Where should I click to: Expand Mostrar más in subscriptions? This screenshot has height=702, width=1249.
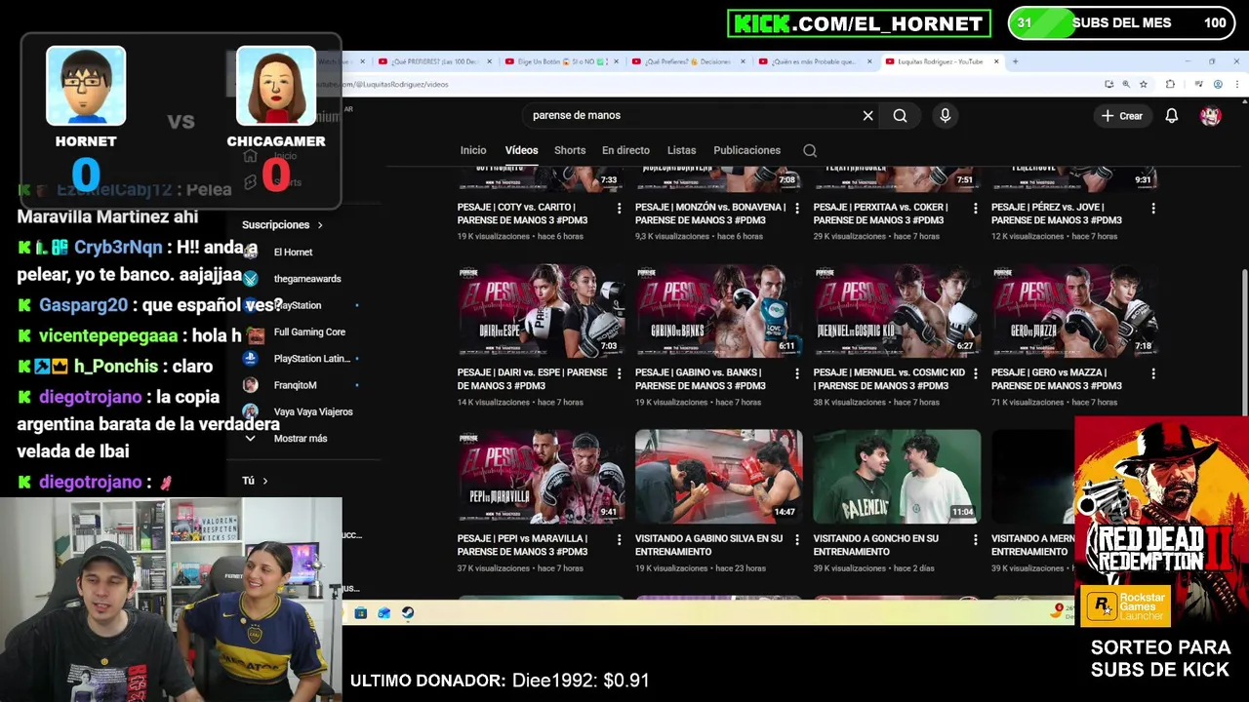(299, 439)
